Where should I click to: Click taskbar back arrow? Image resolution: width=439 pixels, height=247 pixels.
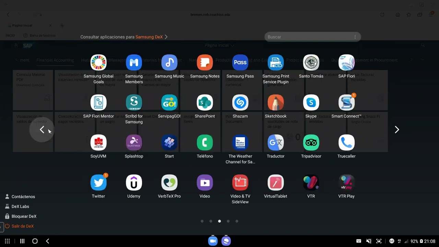[48, 241]
